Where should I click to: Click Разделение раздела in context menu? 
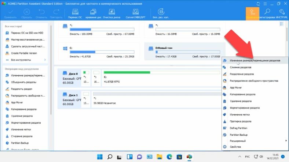[x=255, y=74]
